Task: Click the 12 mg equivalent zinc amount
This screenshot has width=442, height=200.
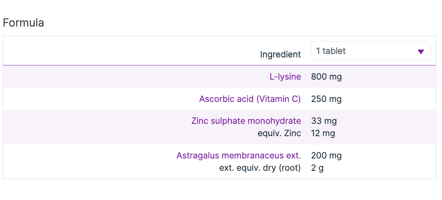Action: click(323, 133)
